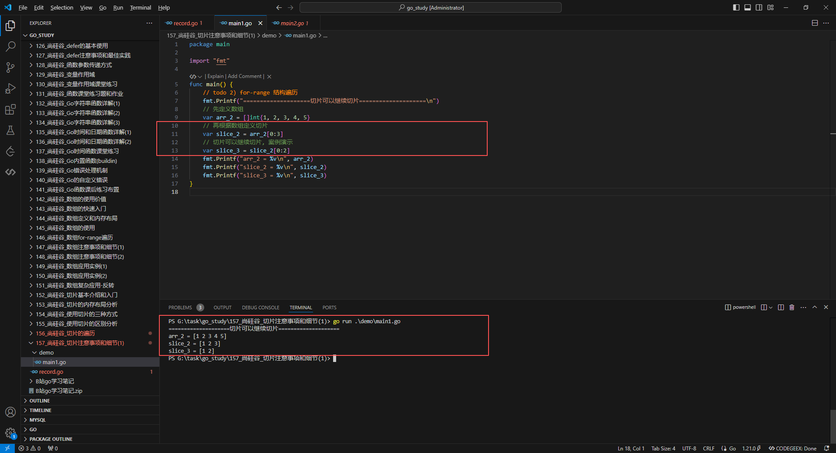
Task: Click CODEGEEX: Done status item
Action: (x=792, y=448)
